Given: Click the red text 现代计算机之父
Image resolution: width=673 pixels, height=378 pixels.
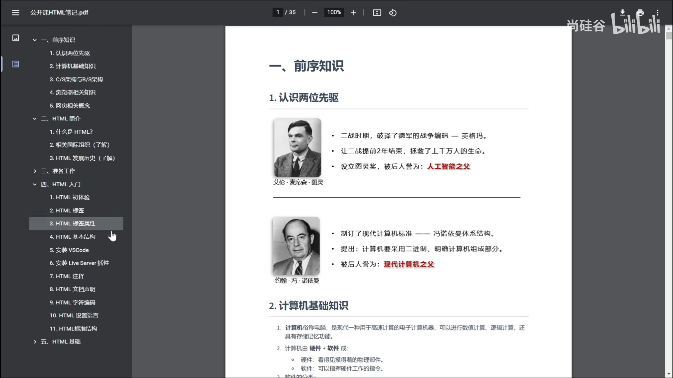Looking at the screenshot, I should [409, 264].
